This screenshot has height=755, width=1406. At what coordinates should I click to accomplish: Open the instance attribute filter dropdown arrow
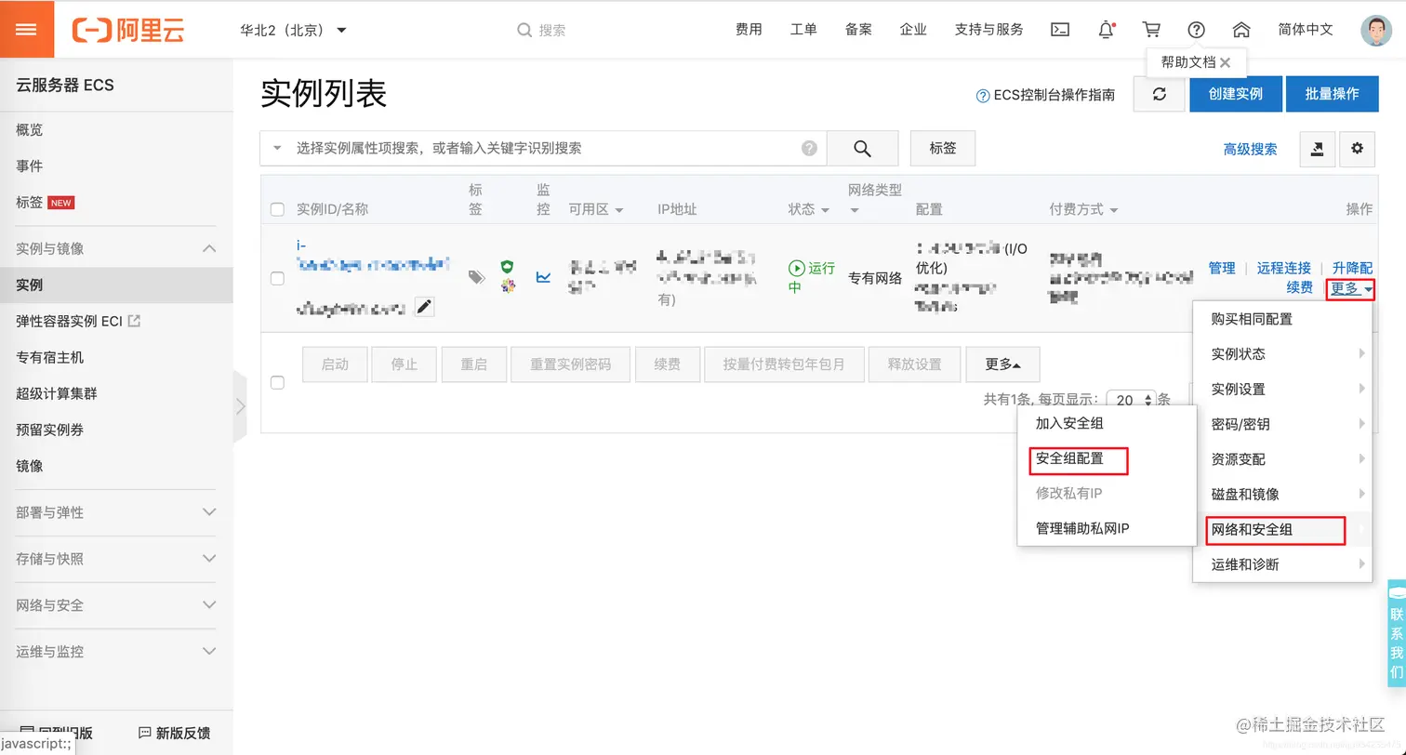pos(277,148)
